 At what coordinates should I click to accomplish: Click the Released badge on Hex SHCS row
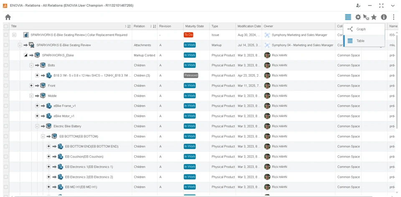pyautogui.click(x=191, y=75)
